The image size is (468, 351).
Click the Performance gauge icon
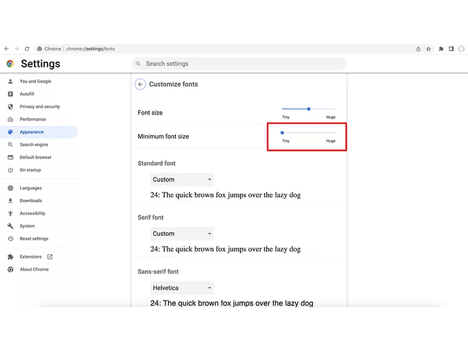[x=11, y=119]
